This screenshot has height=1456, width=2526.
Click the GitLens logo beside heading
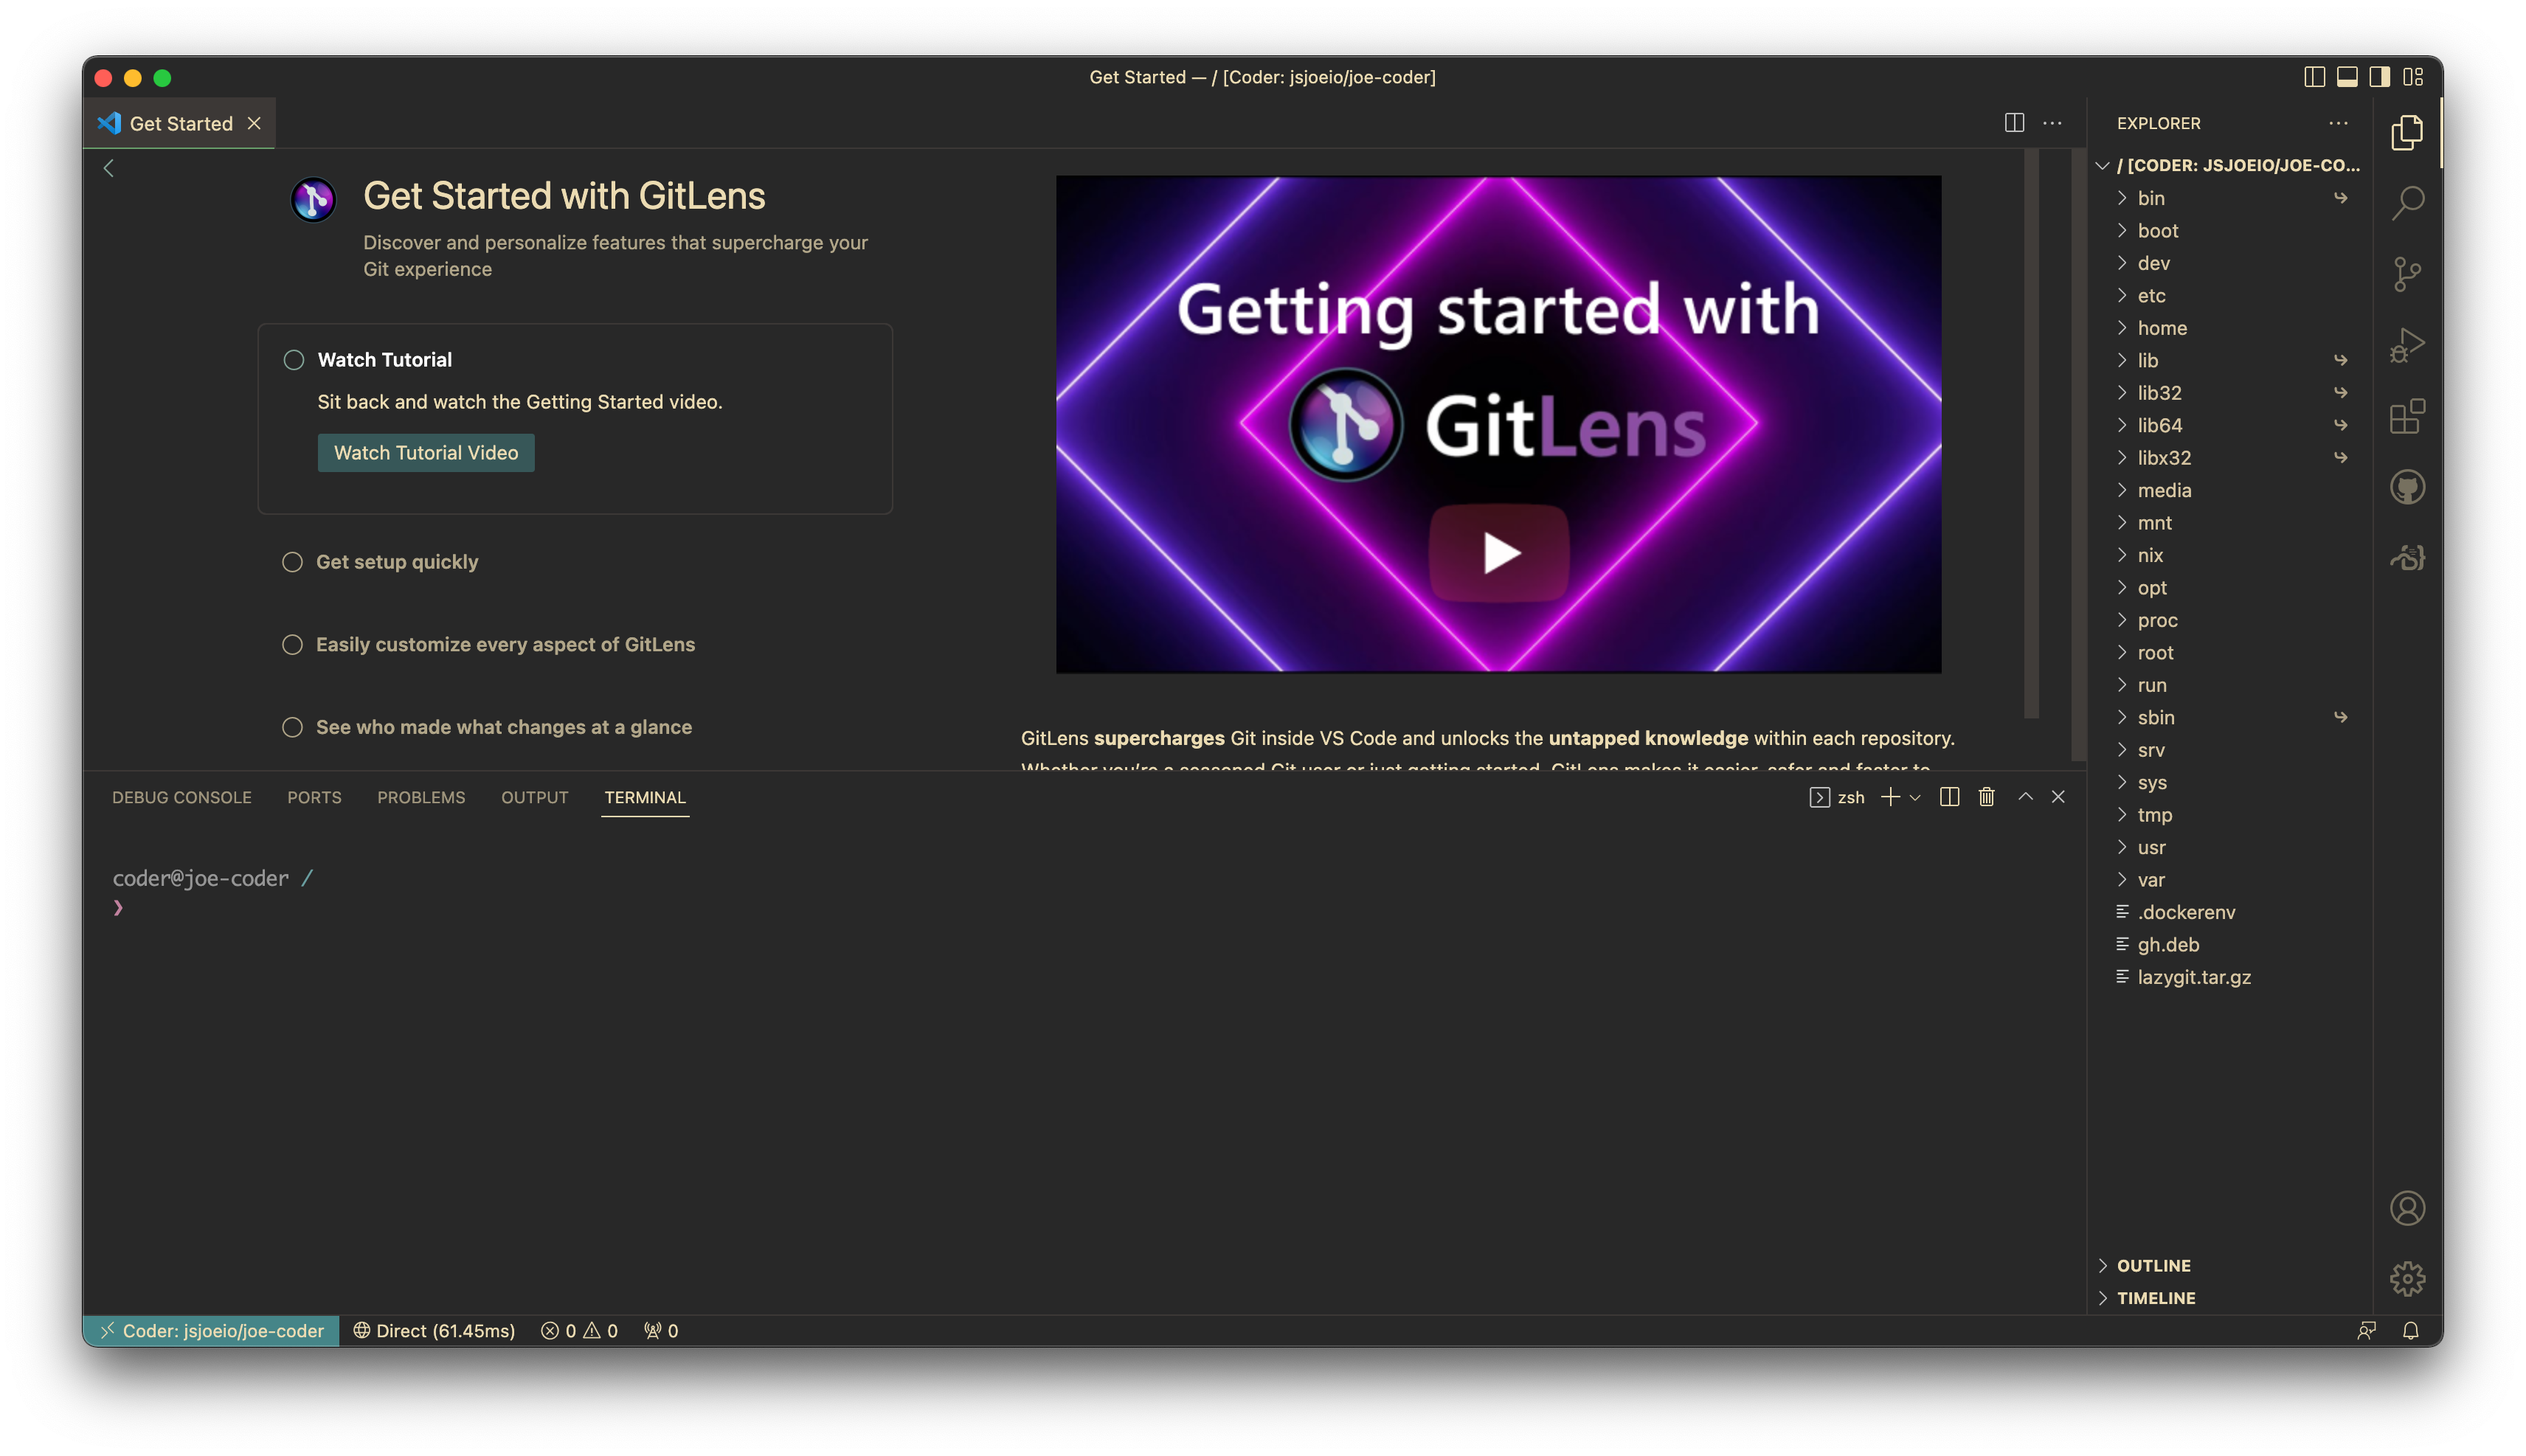pos(313,199)
